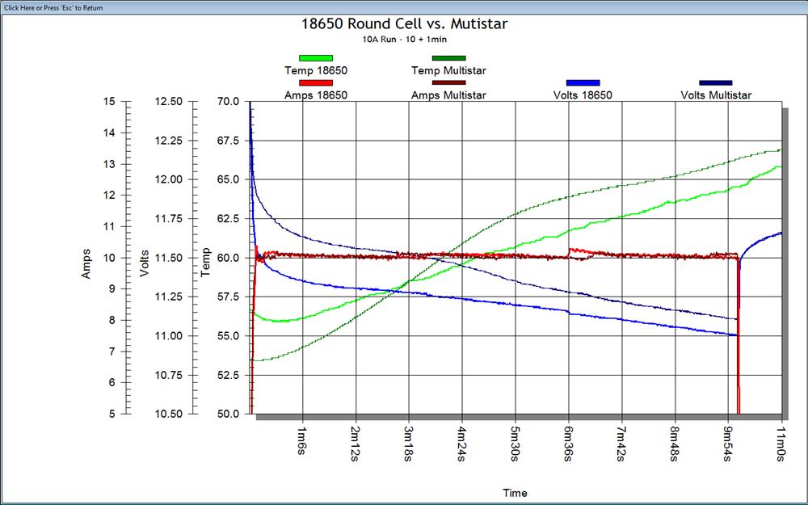
Task: Click the Temp Multistar dark green legend swatch
Action: 448,58
